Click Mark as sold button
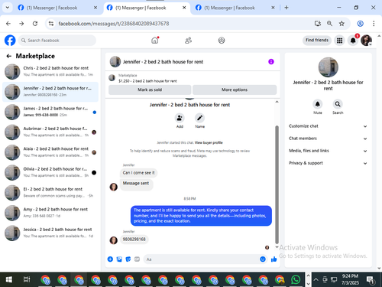The image size is (382, 287). click(x=150, y=90)
